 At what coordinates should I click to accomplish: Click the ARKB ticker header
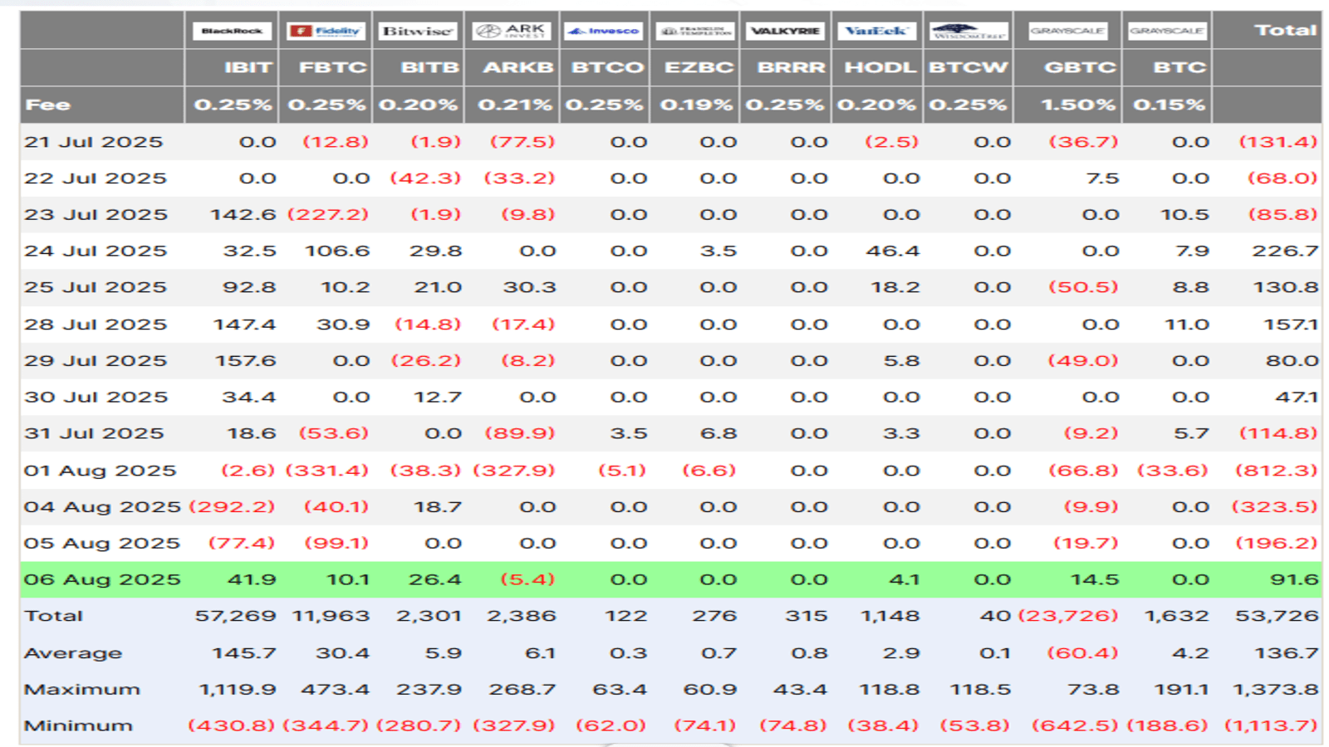[518, 68]
